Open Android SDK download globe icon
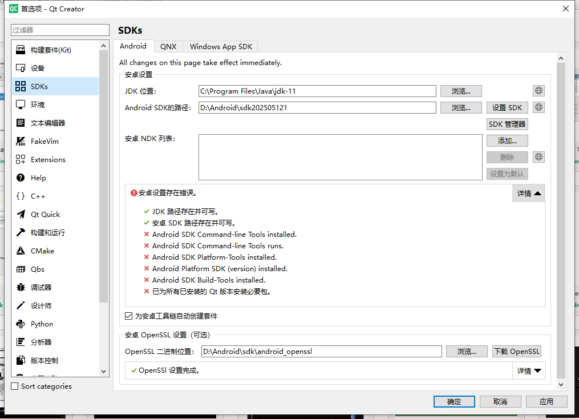This screenshot has height=419, width=579. coord(538,107)
